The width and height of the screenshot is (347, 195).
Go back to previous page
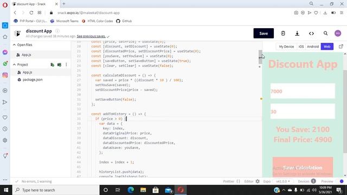(15, 13)
